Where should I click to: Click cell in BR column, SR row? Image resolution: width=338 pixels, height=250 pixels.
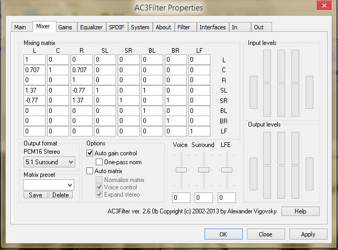click(176, 100)
